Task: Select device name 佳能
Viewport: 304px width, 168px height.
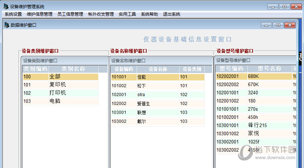Action: pyautogui.click(x=158, y=77)
